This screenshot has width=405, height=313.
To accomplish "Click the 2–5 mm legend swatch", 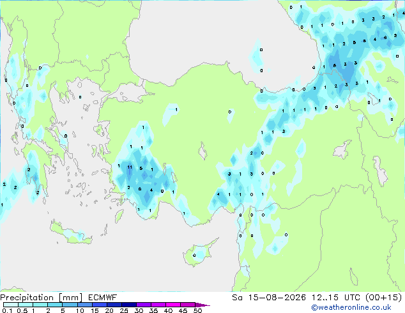I will 55,305.
